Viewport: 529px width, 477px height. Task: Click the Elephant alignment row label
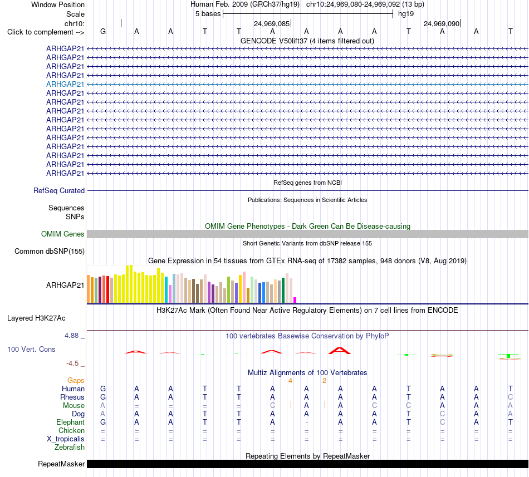pos(70,422)
